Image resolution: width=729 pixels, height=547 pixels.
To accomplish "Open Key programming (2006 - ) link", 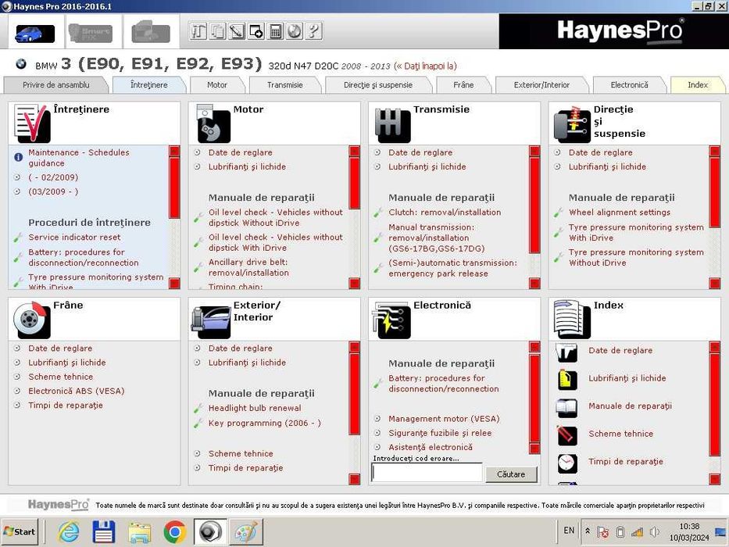I will [x=265, y=423].
